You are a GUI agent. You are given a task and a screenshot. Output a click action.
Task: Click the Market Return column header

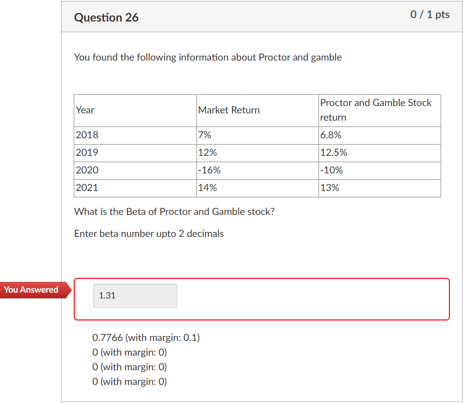point(229,110)
